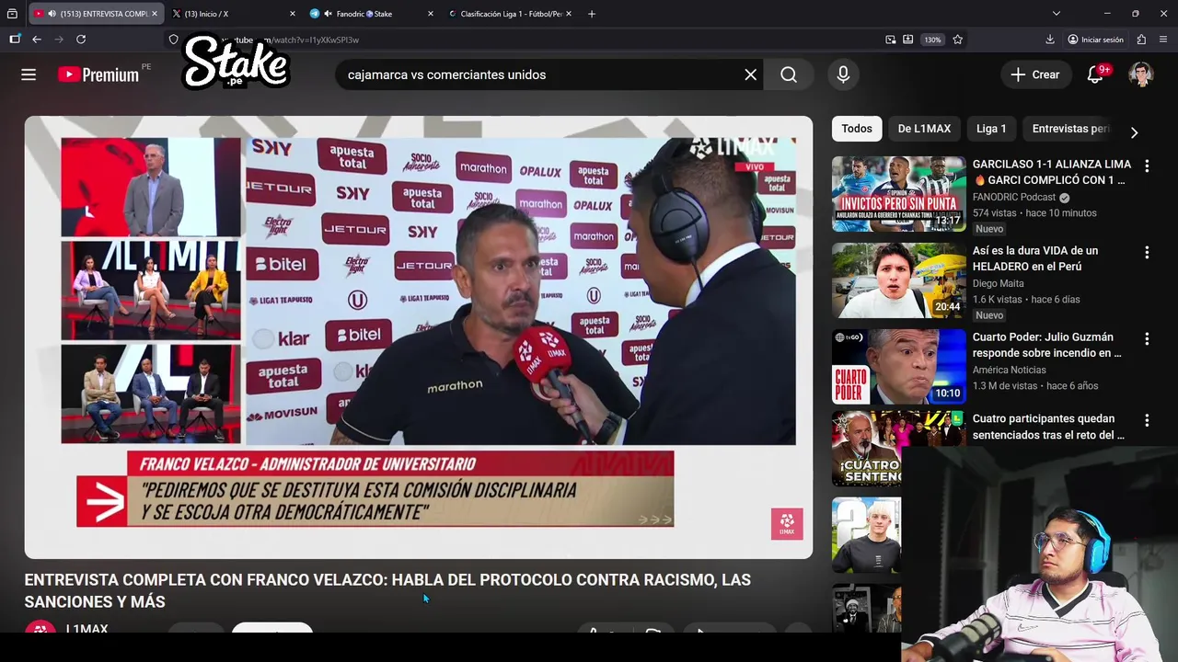Select the Todos filter chip
Screen dimensions: 1178x662
[x=857, y=129]
